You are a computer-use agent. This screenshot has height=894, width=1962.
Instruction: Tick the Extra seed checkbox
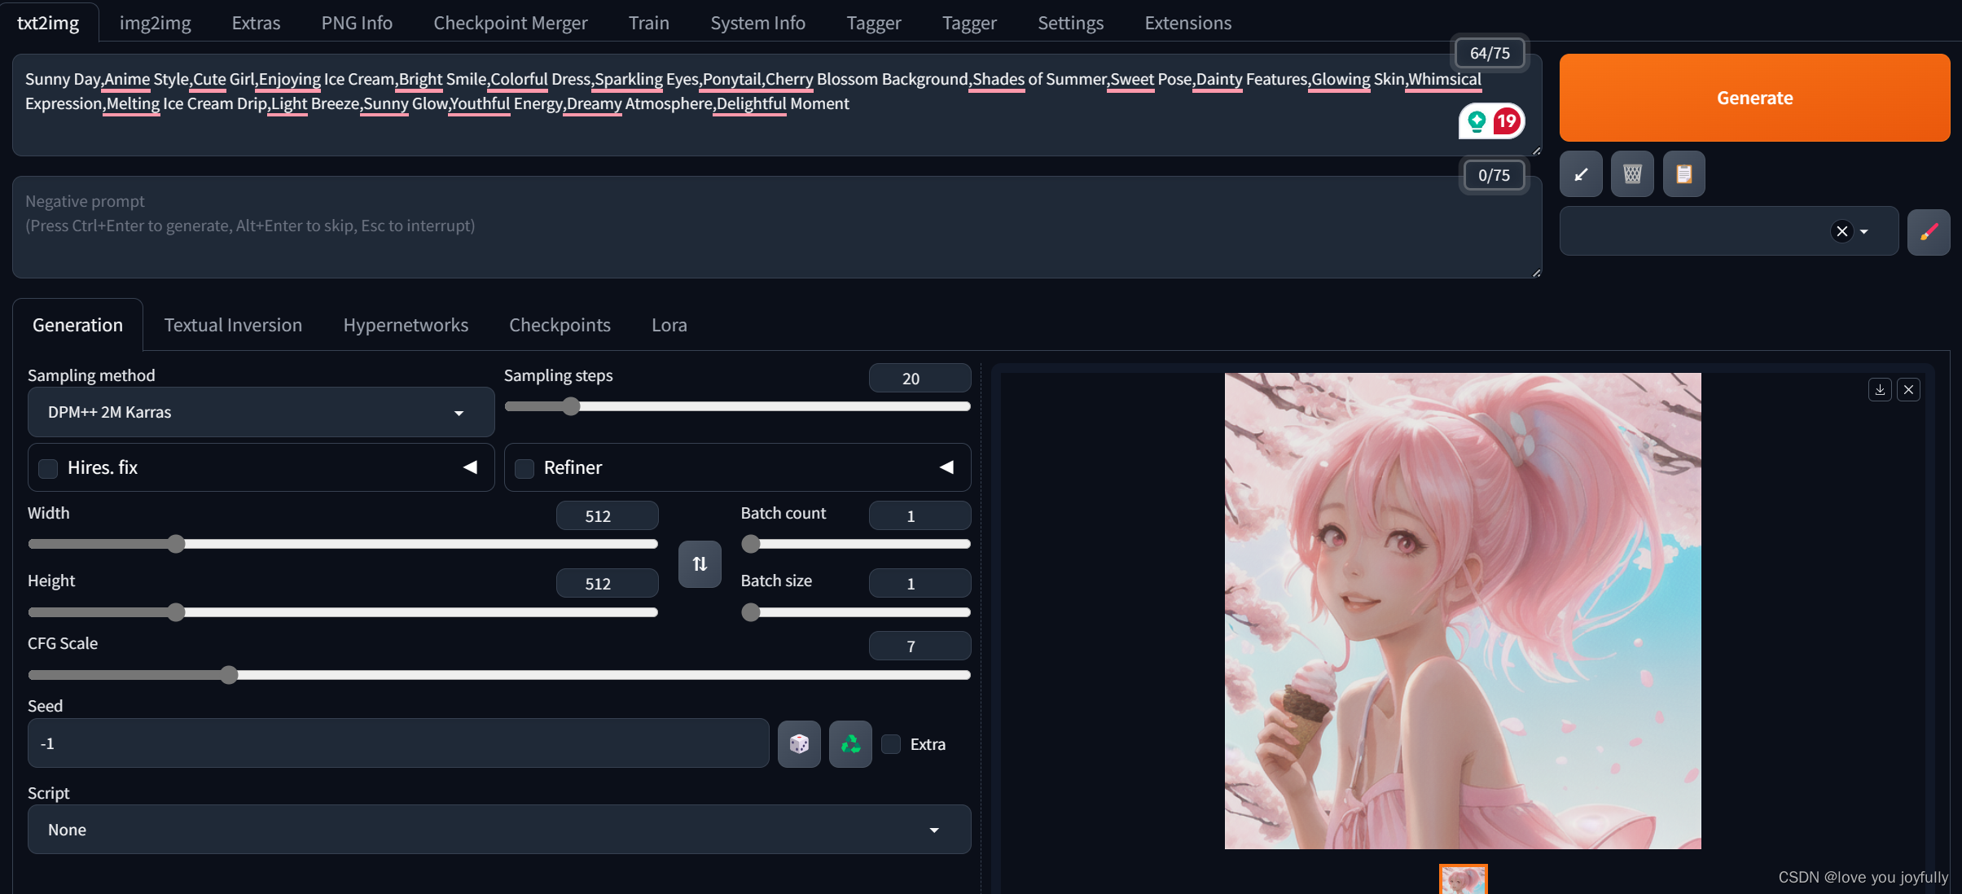point(892,744)
